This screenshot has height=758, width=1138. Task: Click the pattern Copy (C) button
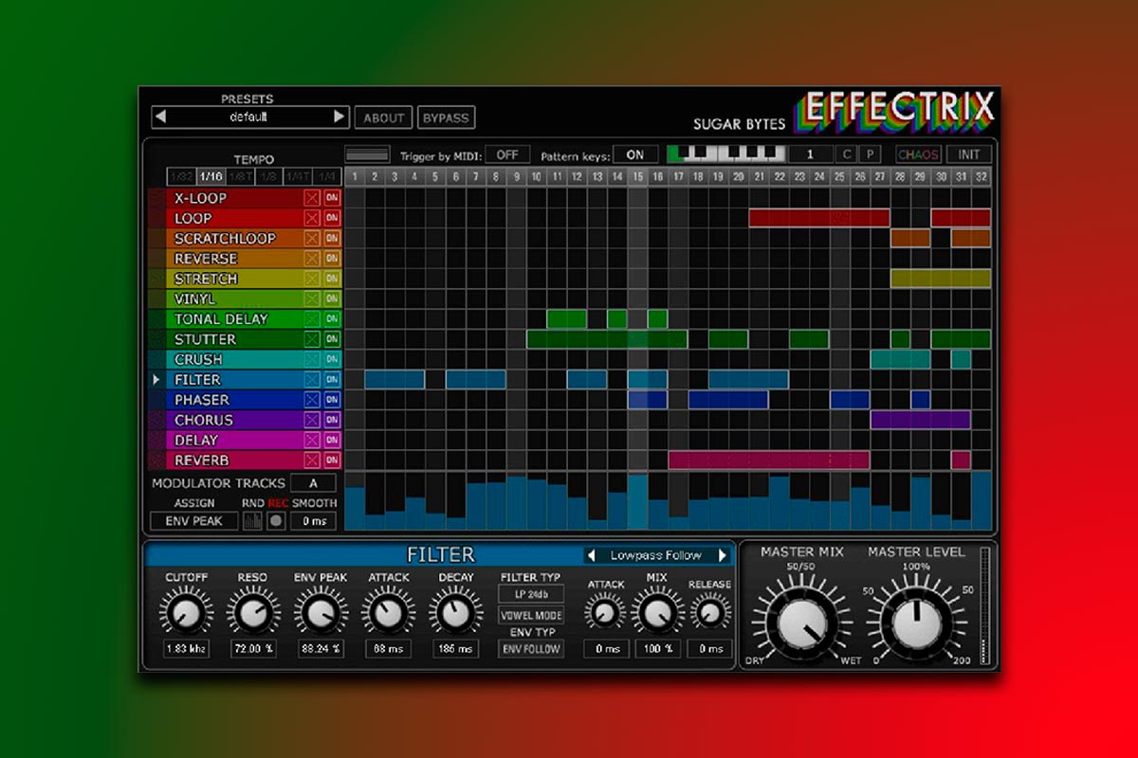846,154
